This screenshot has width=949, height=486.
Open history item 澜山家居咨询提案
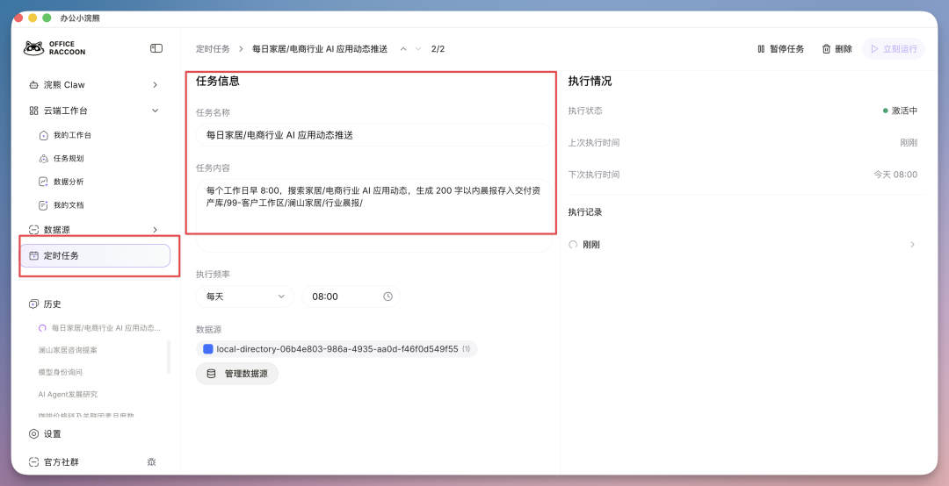[x=68, y=350]
